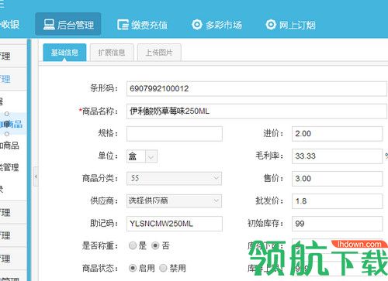Click the empty 规格 input field

tap(175, 134)
